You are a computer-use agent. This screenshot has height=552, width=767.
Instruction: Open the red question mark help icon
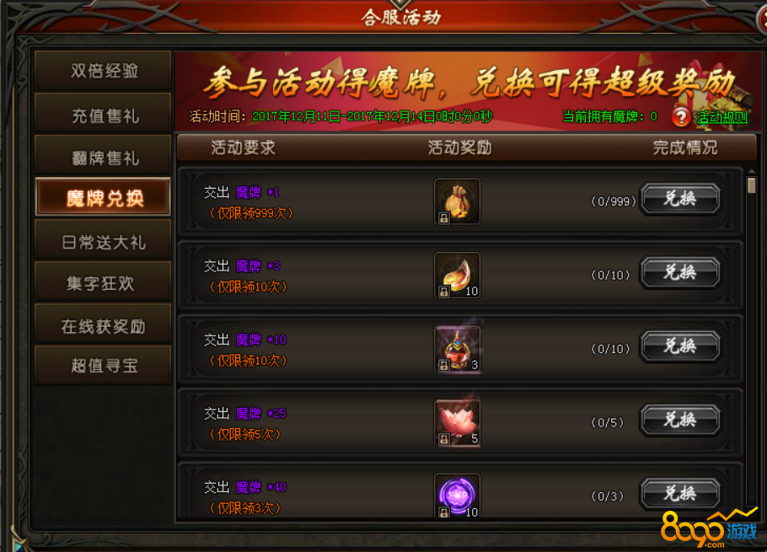click(680, 117)
